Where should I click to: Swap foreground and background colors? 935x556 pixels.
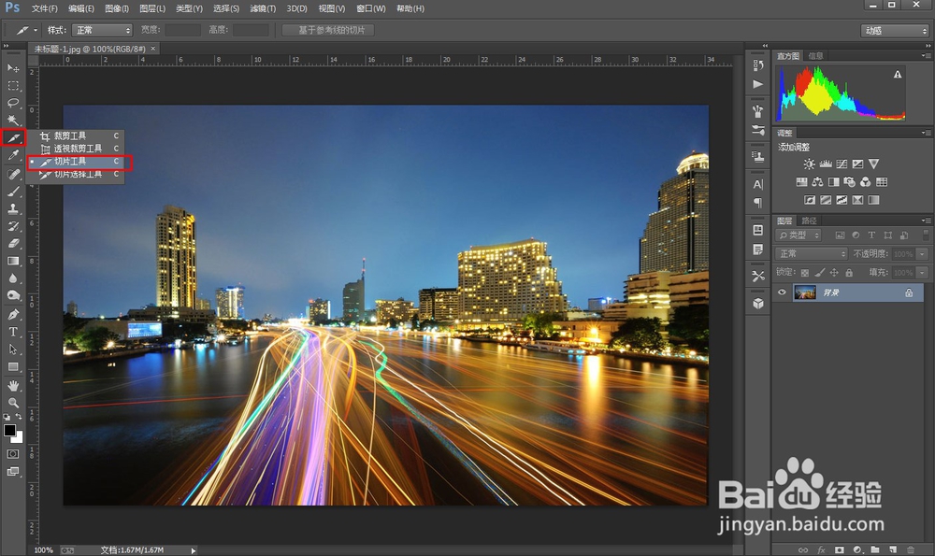click(19, 417)
